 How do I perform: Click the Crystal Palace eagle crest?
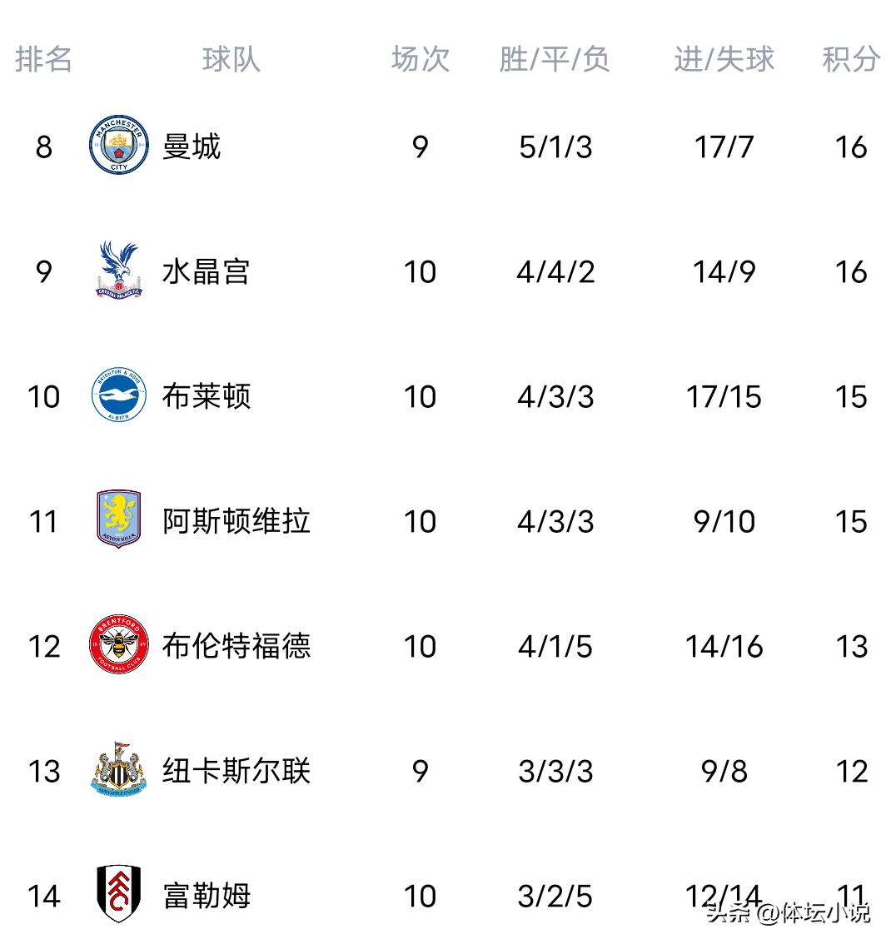119,271
